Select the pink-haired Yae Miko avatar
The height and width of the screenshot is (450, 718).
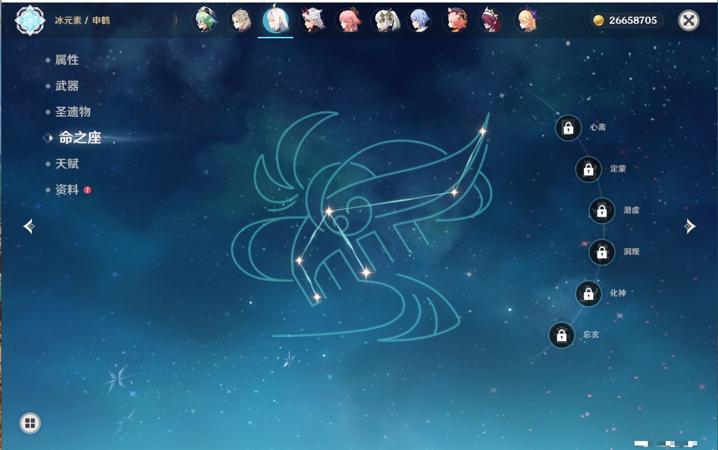(349, 20)
